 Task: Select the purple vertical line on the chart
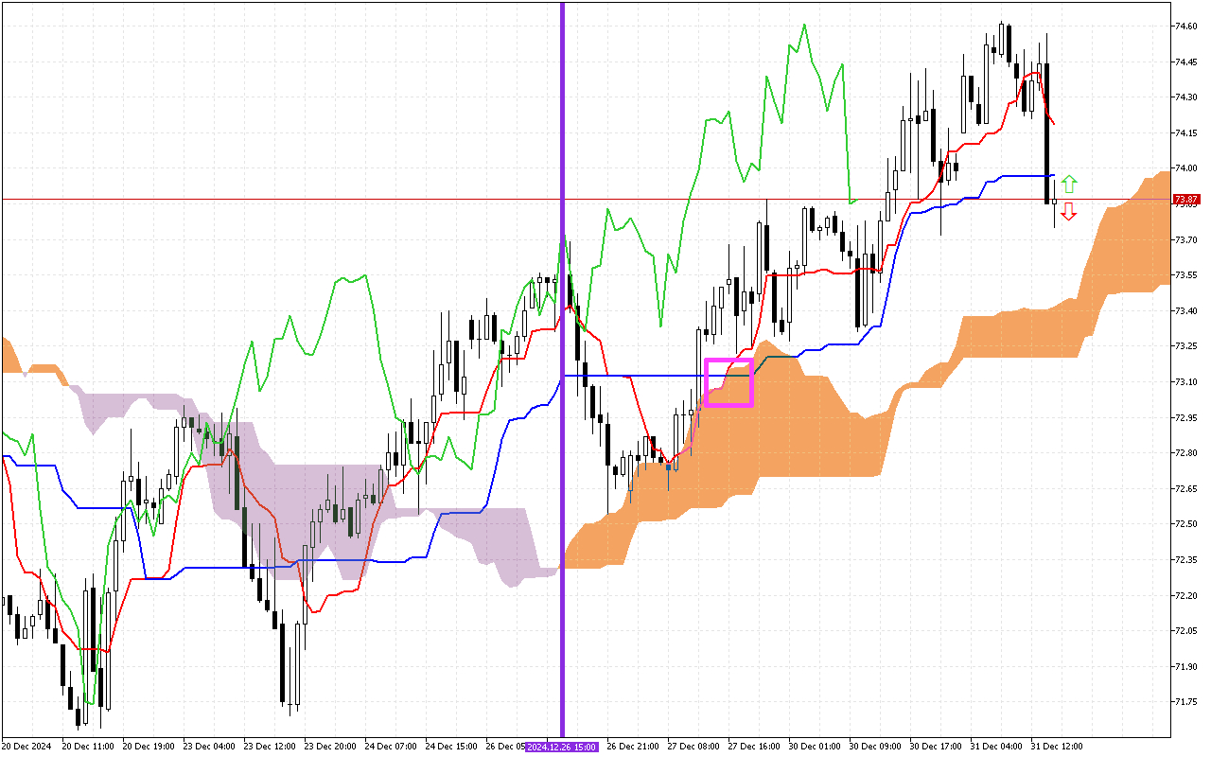tap(563, 369)
